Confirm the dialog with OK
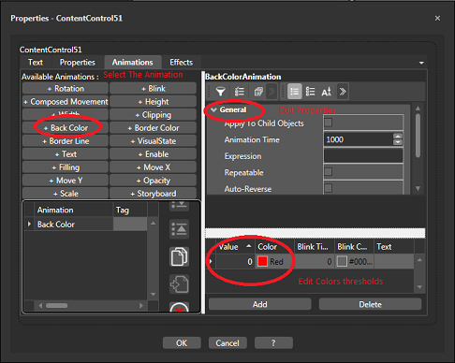Viewport: 455px width, 363px height. pos(182,343)
